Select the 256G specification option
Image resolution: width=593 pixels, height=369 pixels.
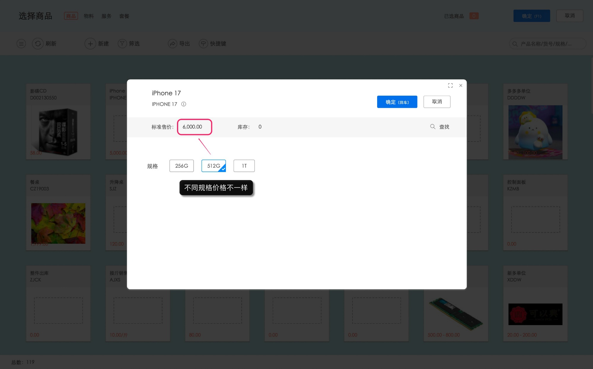click(181, 166)
